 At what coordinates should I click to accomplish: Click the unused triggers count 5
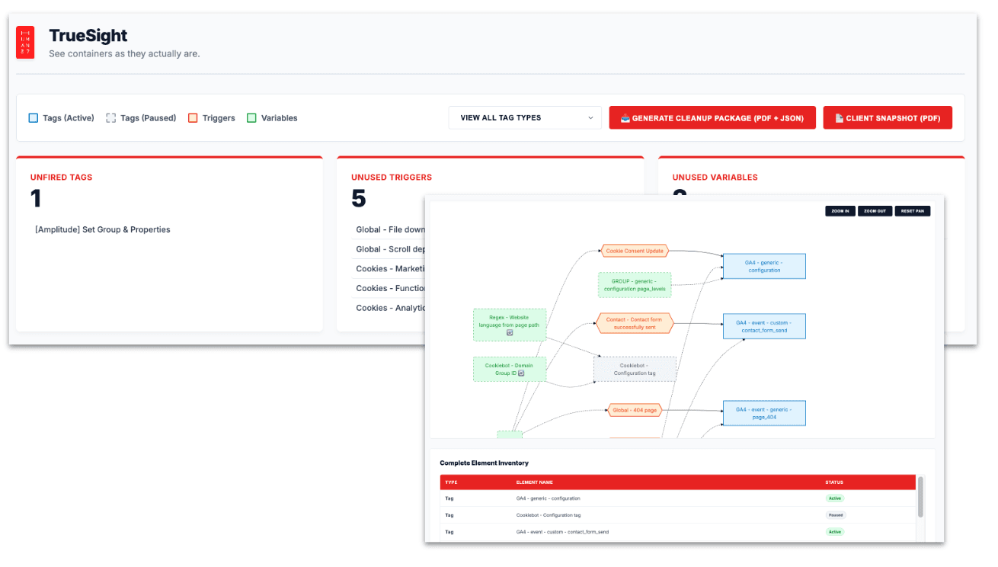click(x=359, y=200)
